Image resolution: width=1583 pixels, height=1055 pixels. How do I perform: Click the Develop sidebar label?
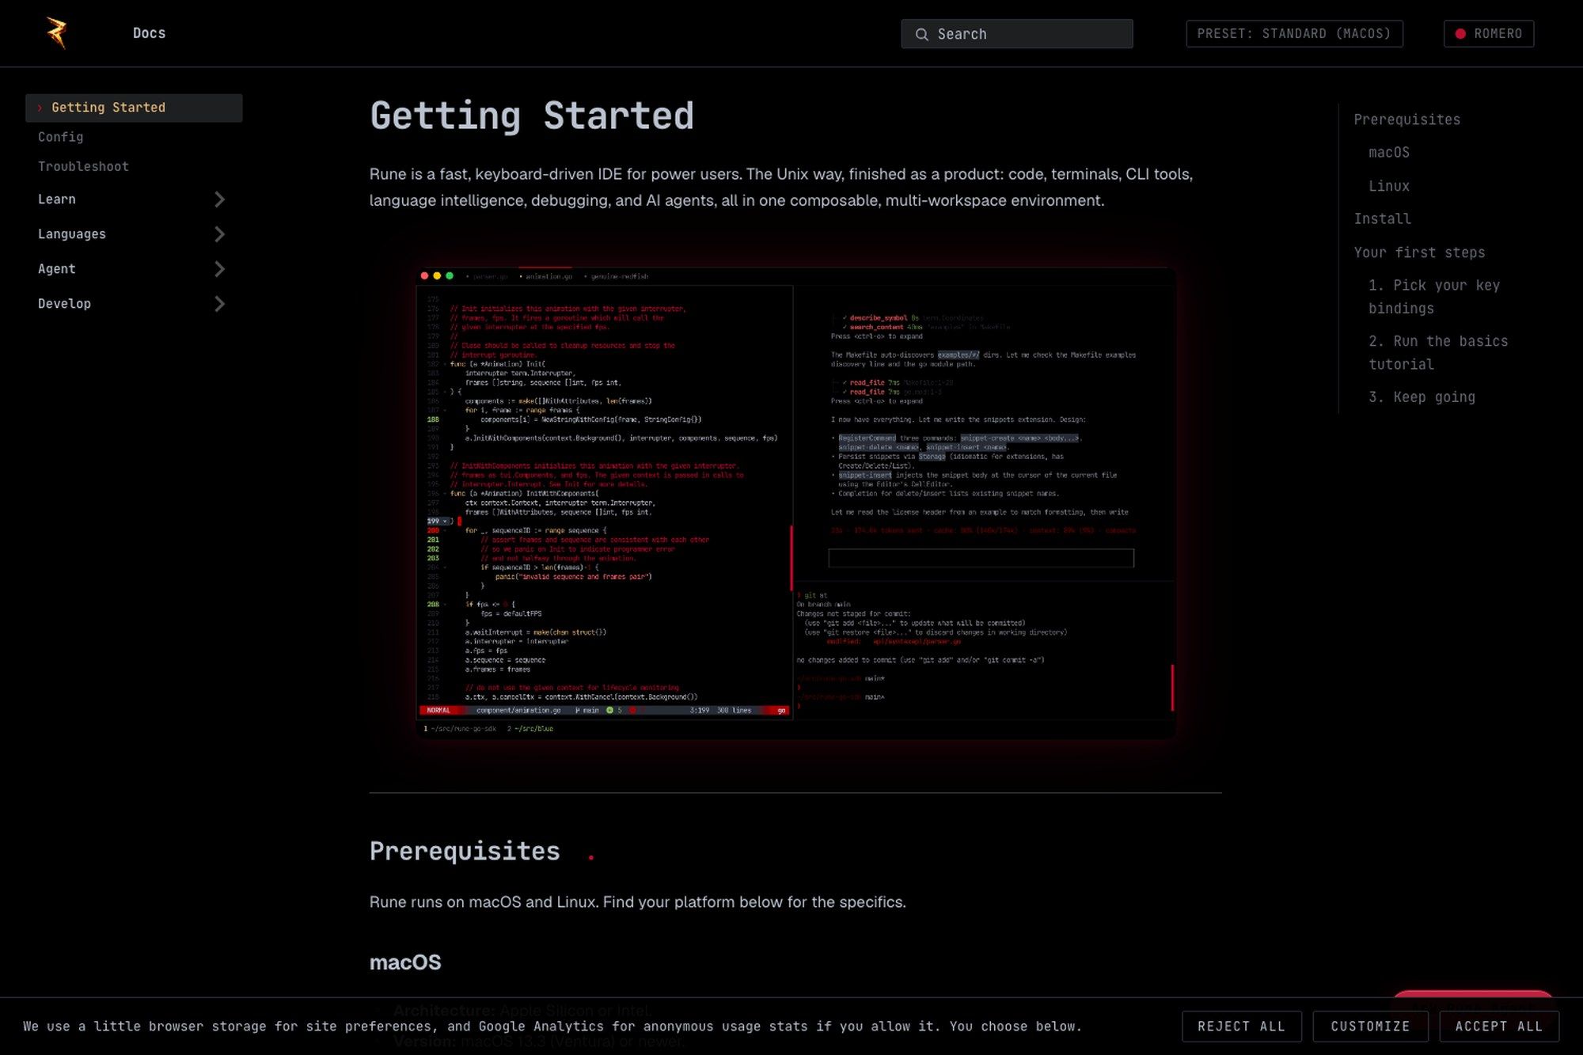click(x=64, y=304)
